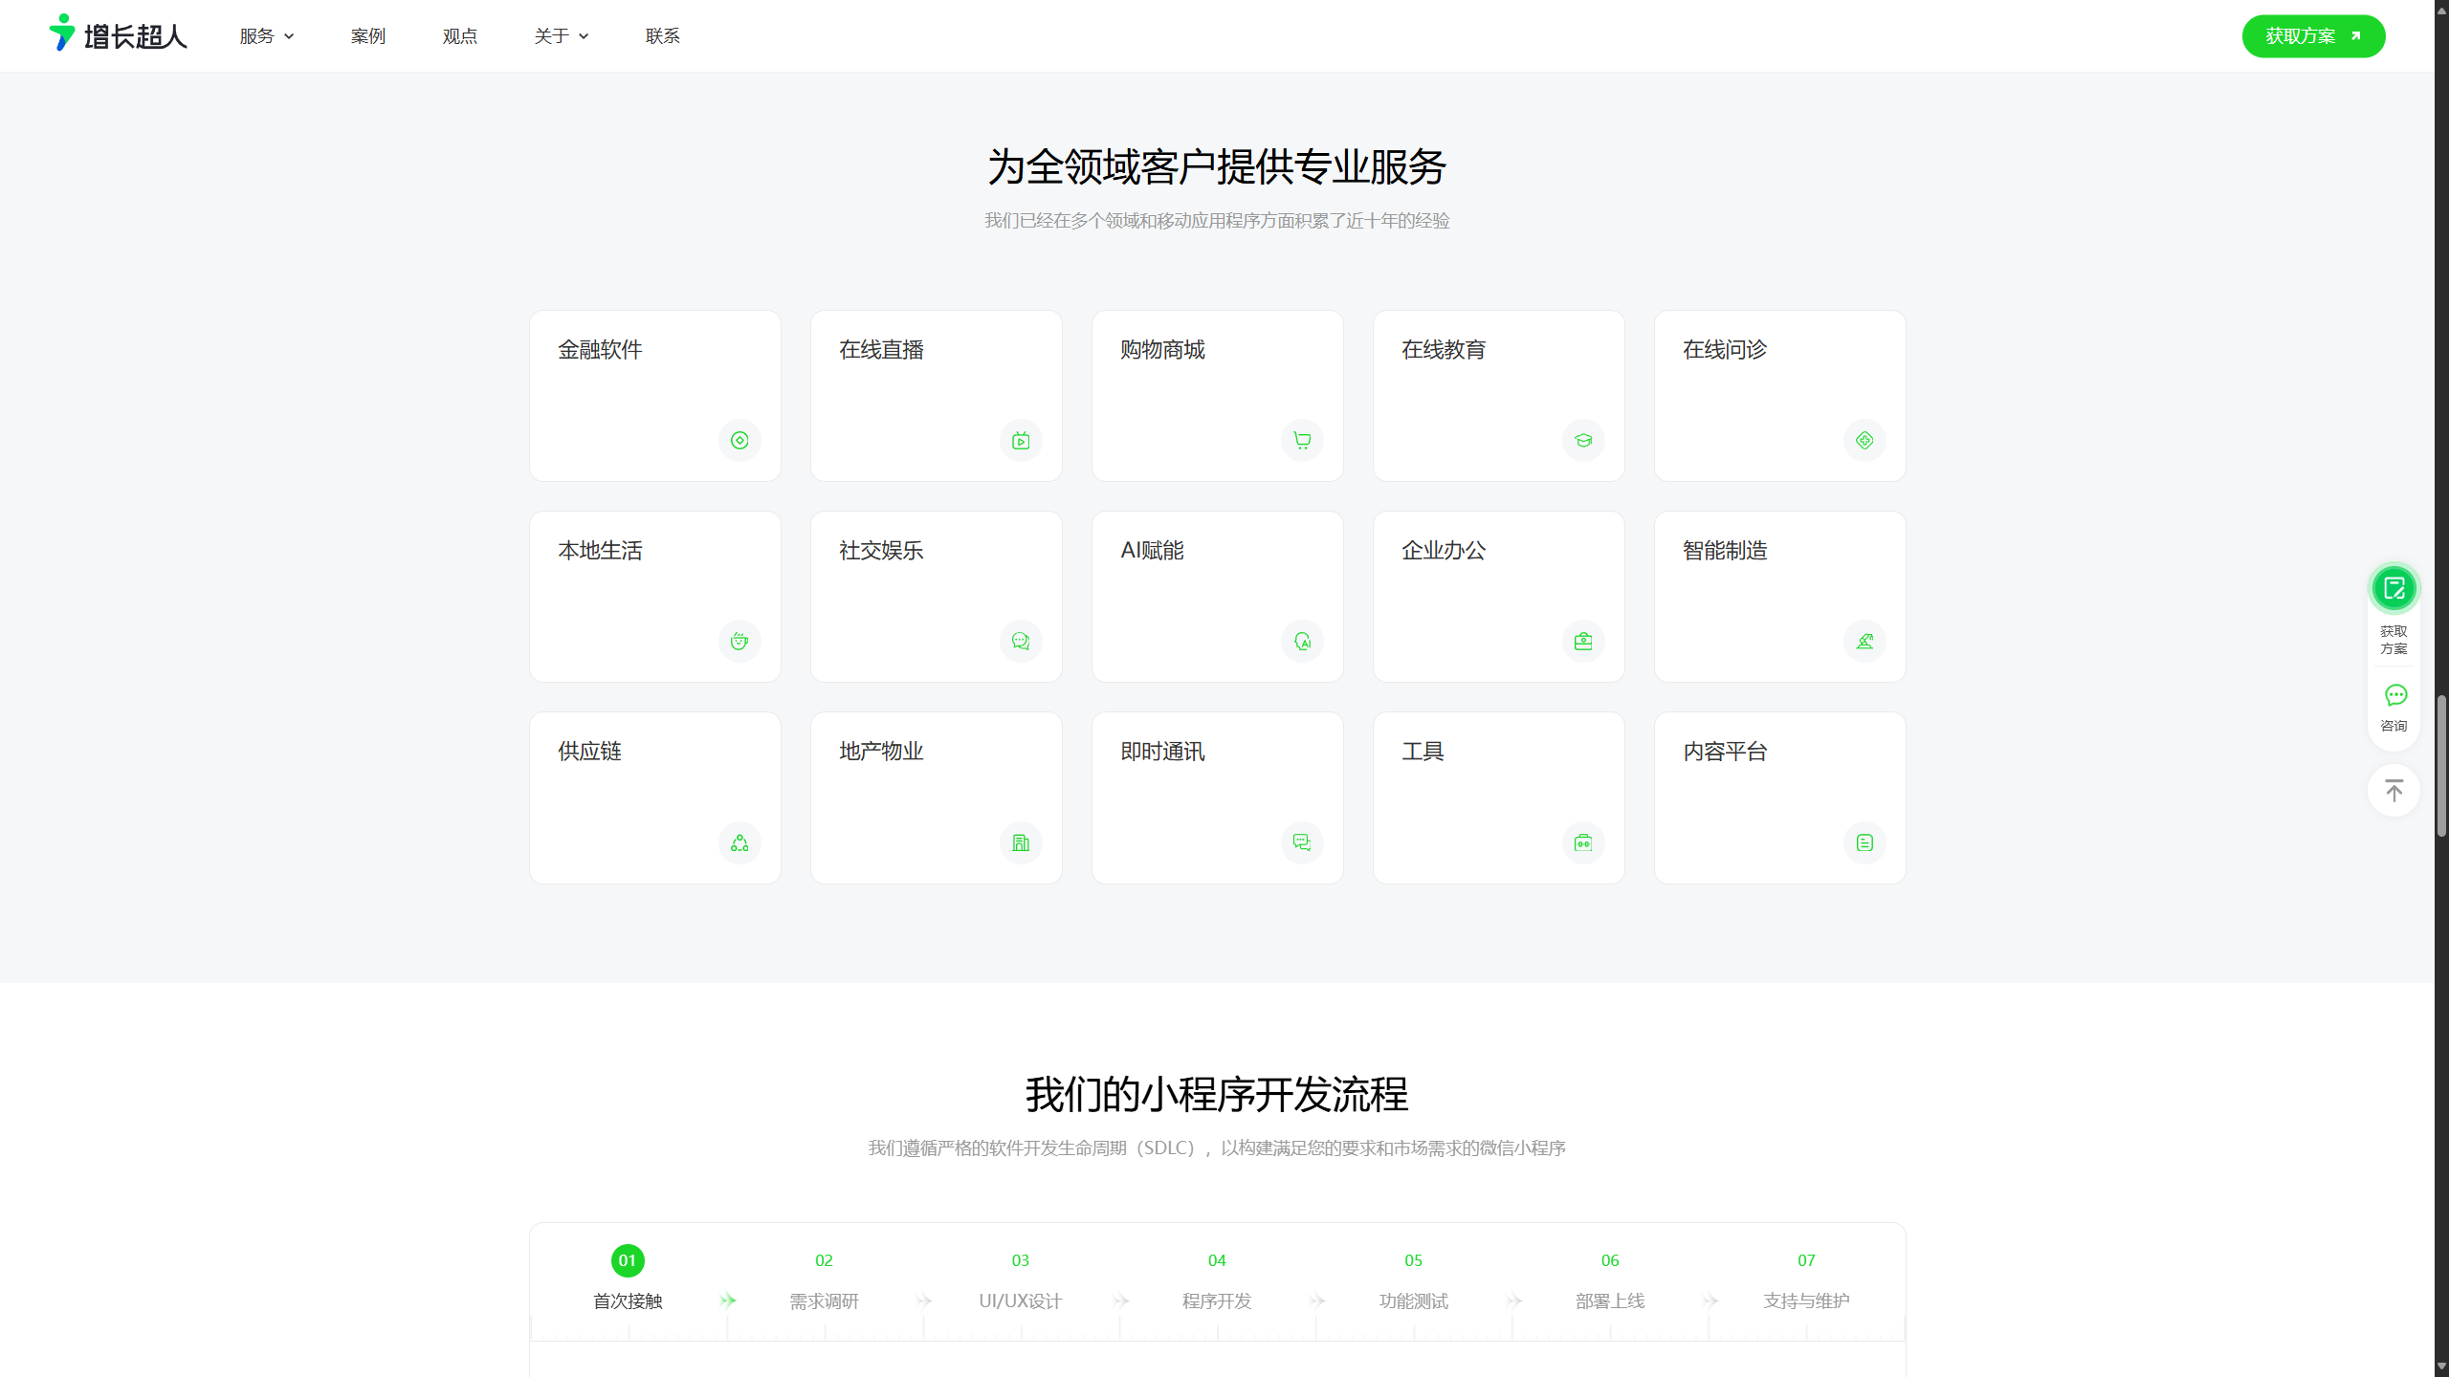Click the building icon in 地产物业 card
The width and height of the screenshot is (2449, 1377).
(1021, 843)
